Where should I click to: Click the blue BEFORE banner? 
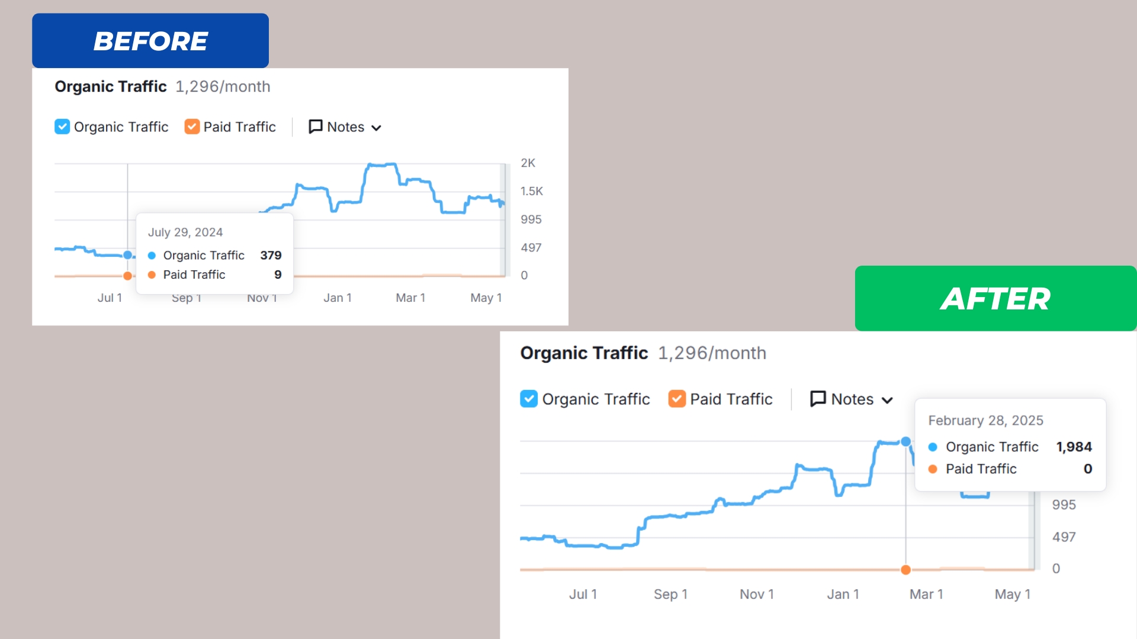150,41
